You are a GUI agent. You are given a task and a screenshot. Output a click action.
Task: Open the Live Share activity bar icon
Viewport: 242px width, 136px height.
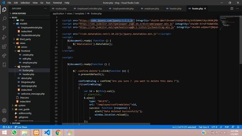coord(4,56)
